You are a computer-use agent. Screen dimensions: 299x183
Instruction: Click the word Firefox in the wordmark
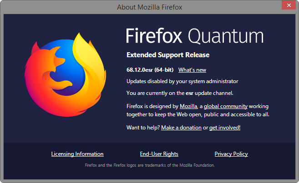click(x=154, y=36)
